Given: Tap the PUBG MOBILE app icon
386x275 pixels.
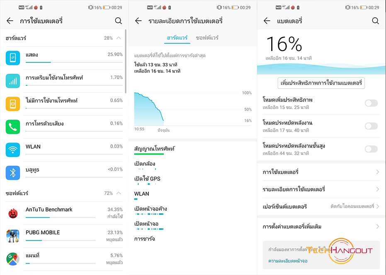Looking at the screenshot, I should [13, 236].
